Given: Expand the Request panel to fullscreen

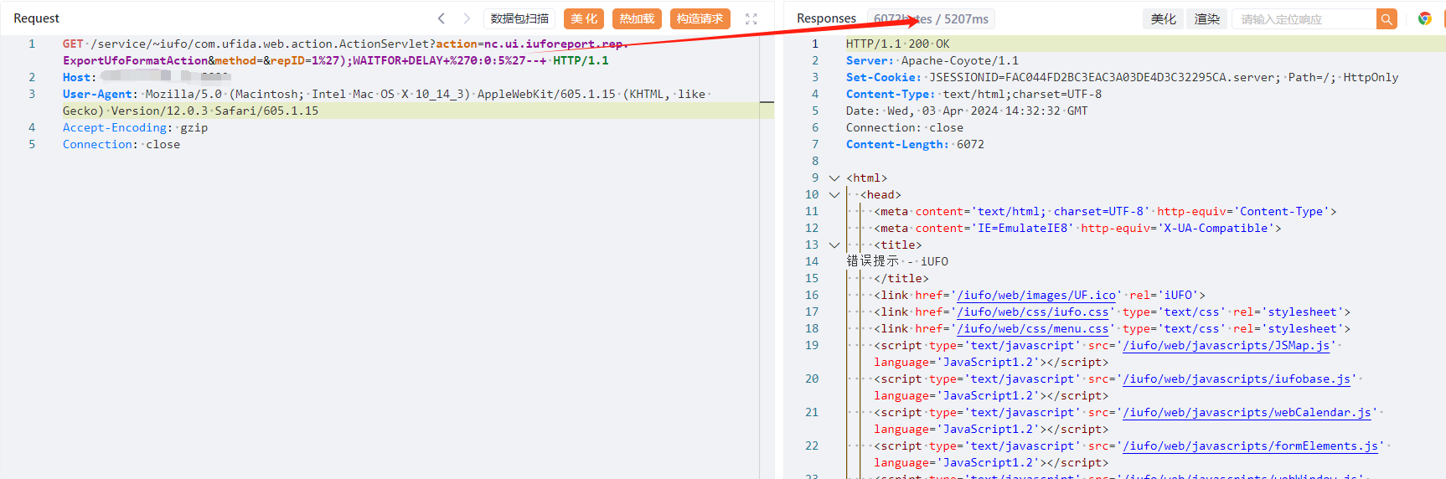Looking at the screenshot, I should point(751,18).
